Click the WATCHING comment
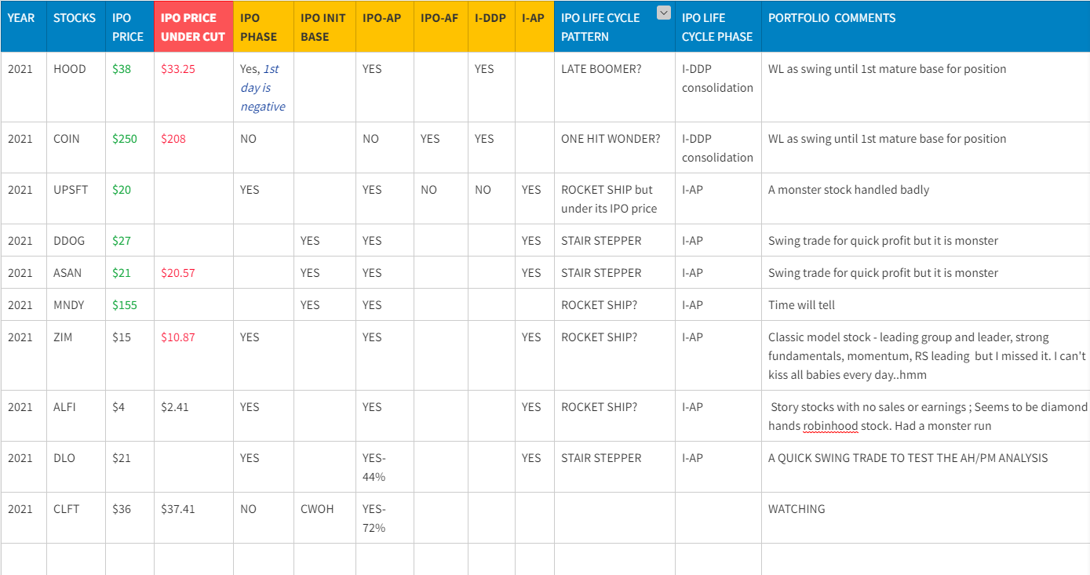The height and width of the screenshot is (575, 1090). 797,509
